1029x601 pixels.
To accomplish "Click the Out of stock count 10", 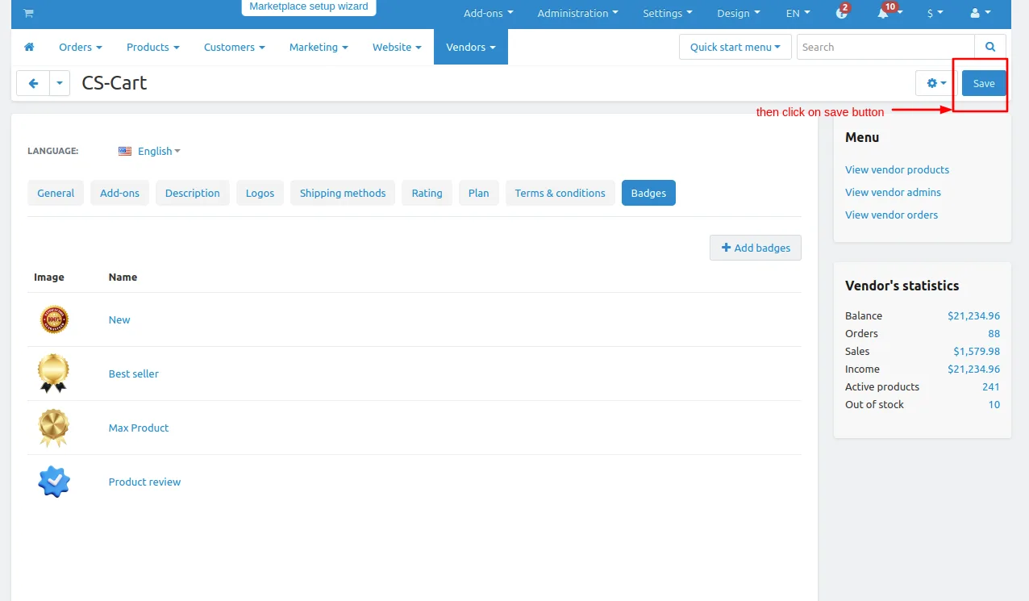I will click(994, 404).
